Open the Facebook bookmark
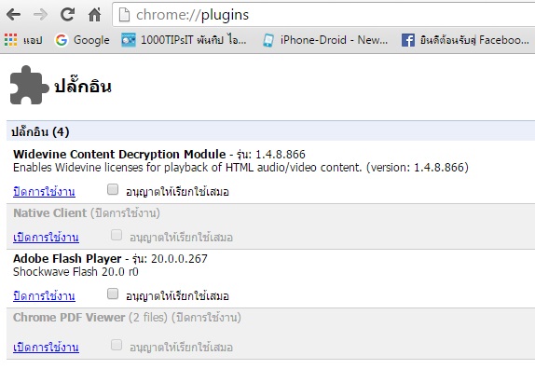 465,40
